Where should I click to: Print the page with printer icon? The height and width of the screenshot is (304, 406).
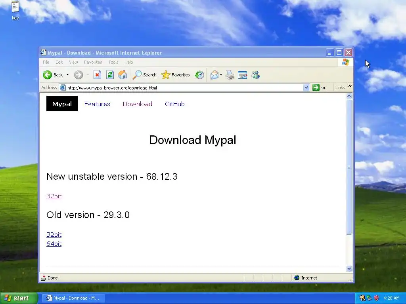(230, 75)
